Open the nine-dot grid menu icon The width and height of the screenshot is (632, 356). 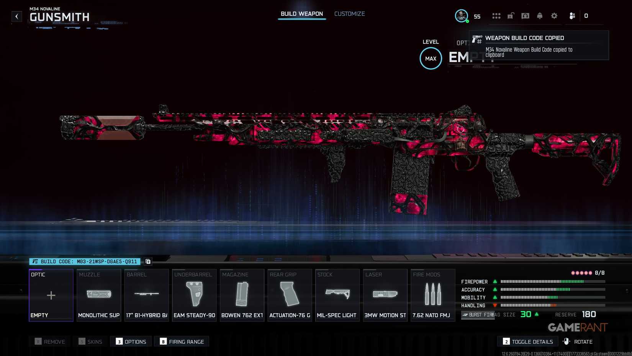496,16
